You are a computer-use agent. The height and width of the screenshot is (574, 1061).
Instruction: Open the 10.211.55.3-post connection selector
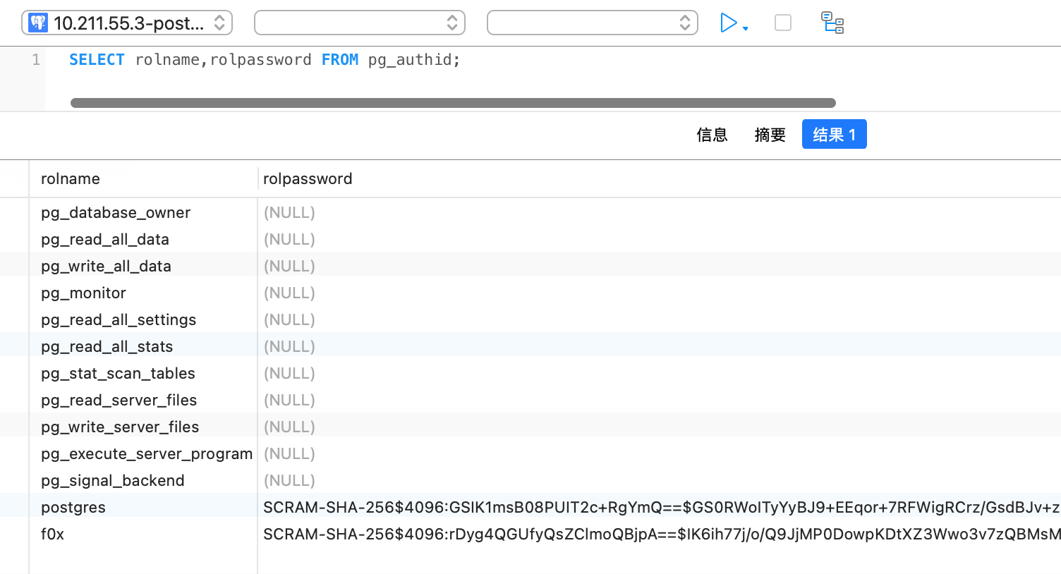click(127, 22)
